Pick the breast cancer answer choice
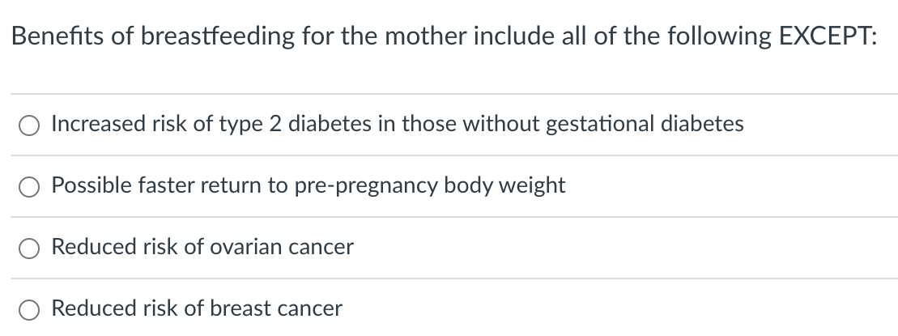Viewport: 898px width, 336px height. point(28,309)
